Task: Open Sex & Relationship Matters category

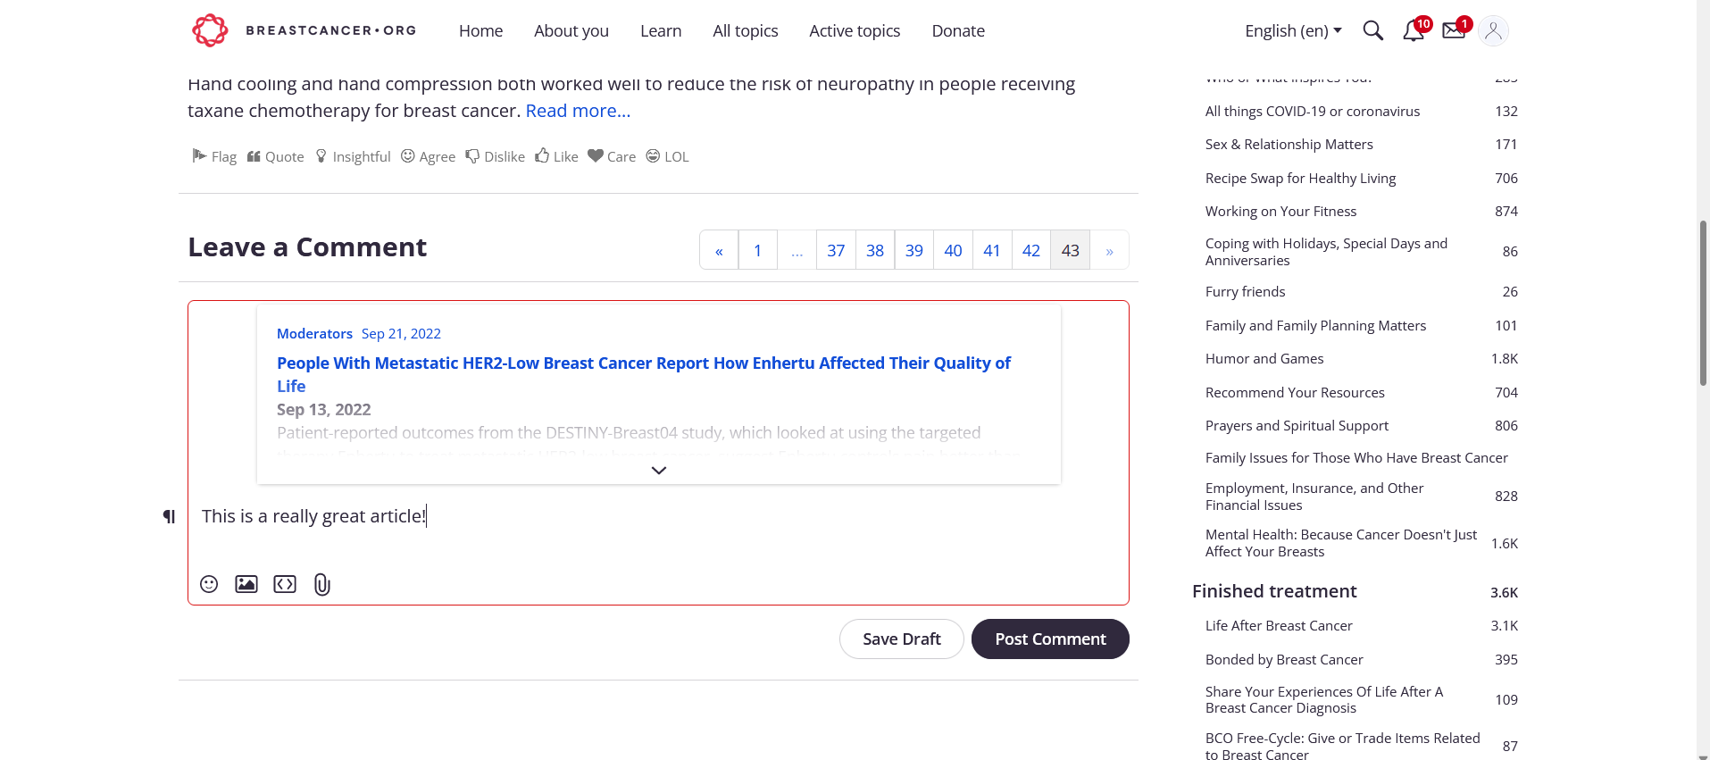Action: 1289,144
